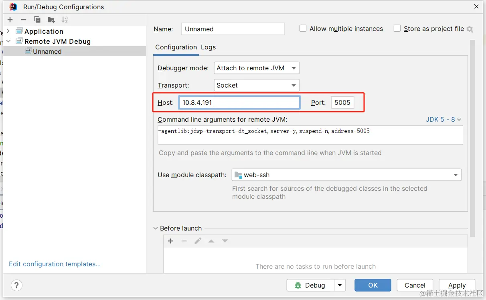
Task: Remove the Before launch task
Action: coord(184,241)
